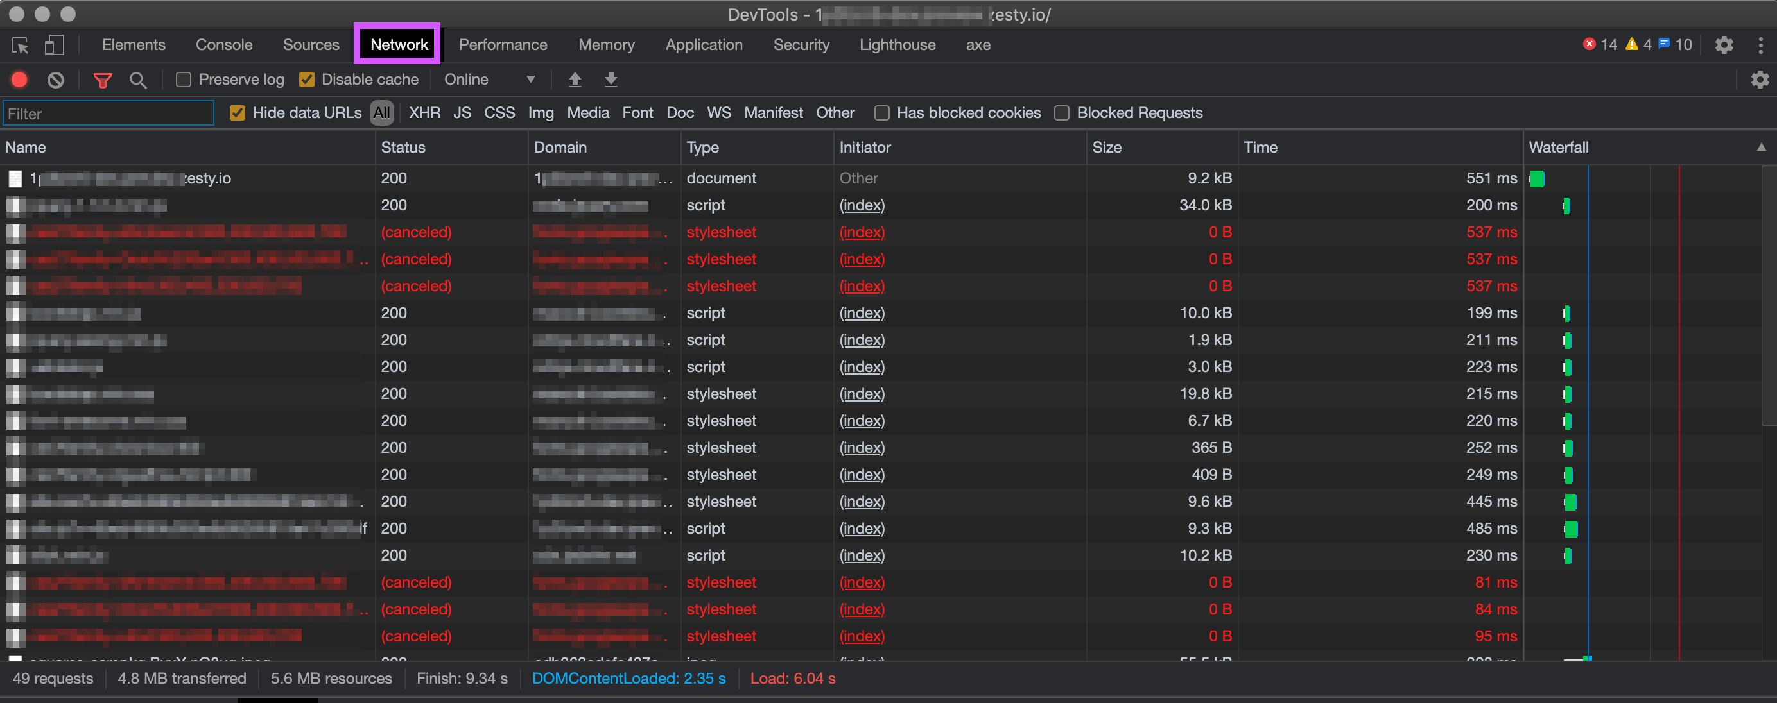Image resolution: width=1777 pixels, height=703 pixels.
Task: Open (index) initiator link for 34.0 kB script
Action: click(x=862, y=205)
